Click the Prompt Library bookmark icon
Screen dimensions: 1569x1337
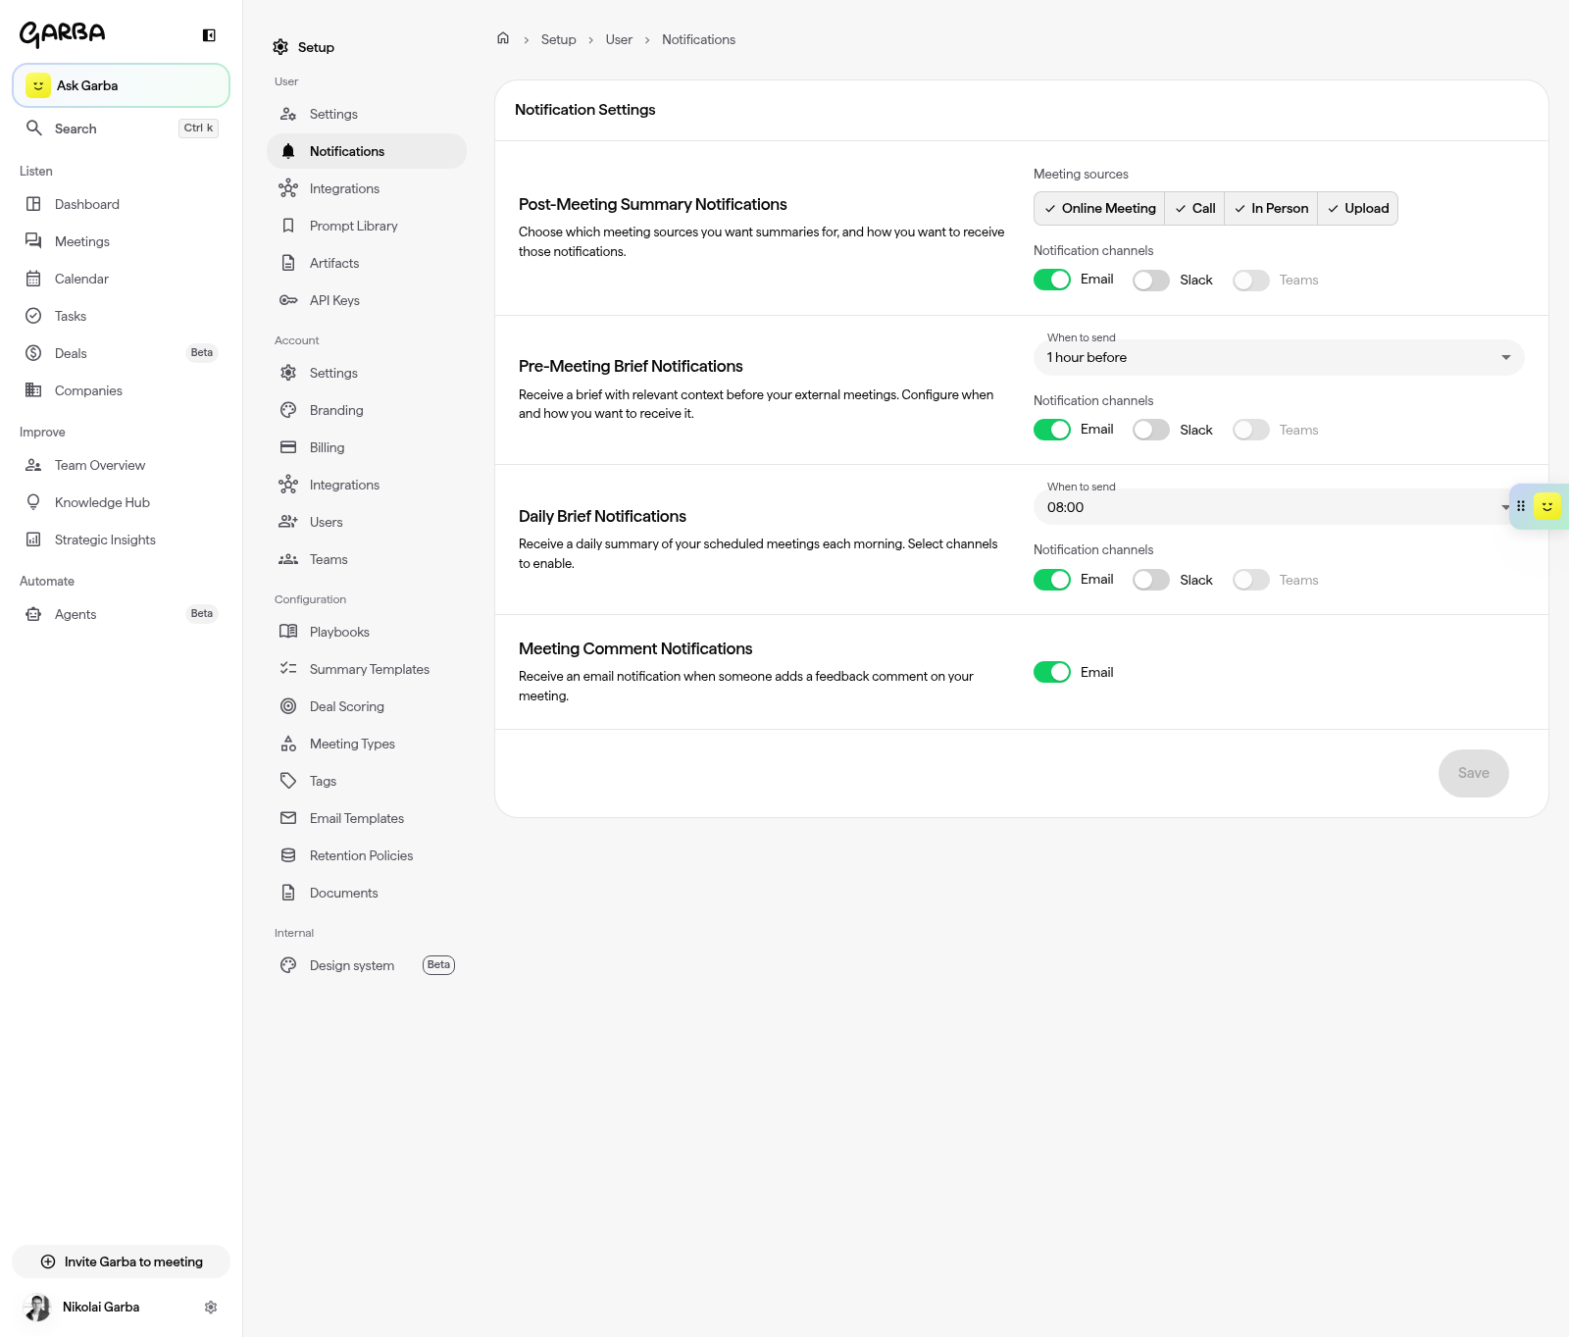coord(288,226)
